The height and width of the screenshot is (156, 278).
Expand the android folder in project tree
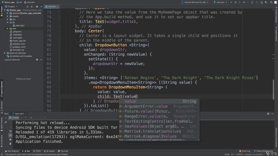pos(8,13)
